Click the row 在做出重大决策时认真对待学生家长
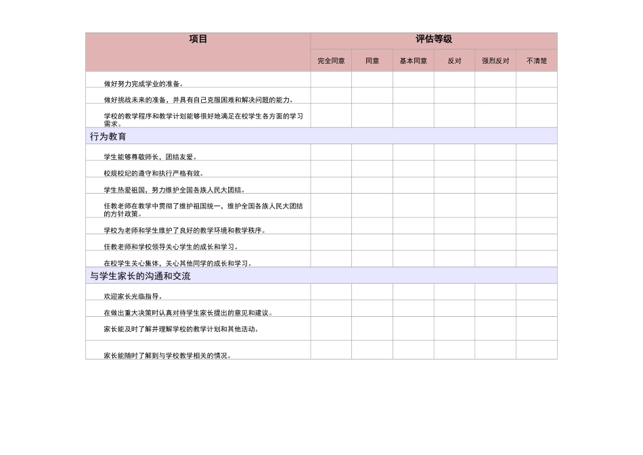Image resolution: width=643 pixels, height=455 pixels. [321, 309]
